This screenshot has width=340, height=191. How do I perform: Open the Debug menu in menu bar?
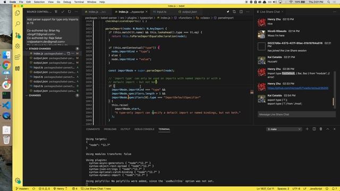(67, 2)
